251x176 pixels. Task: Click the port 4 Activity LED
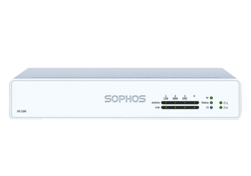coord(194,103)
